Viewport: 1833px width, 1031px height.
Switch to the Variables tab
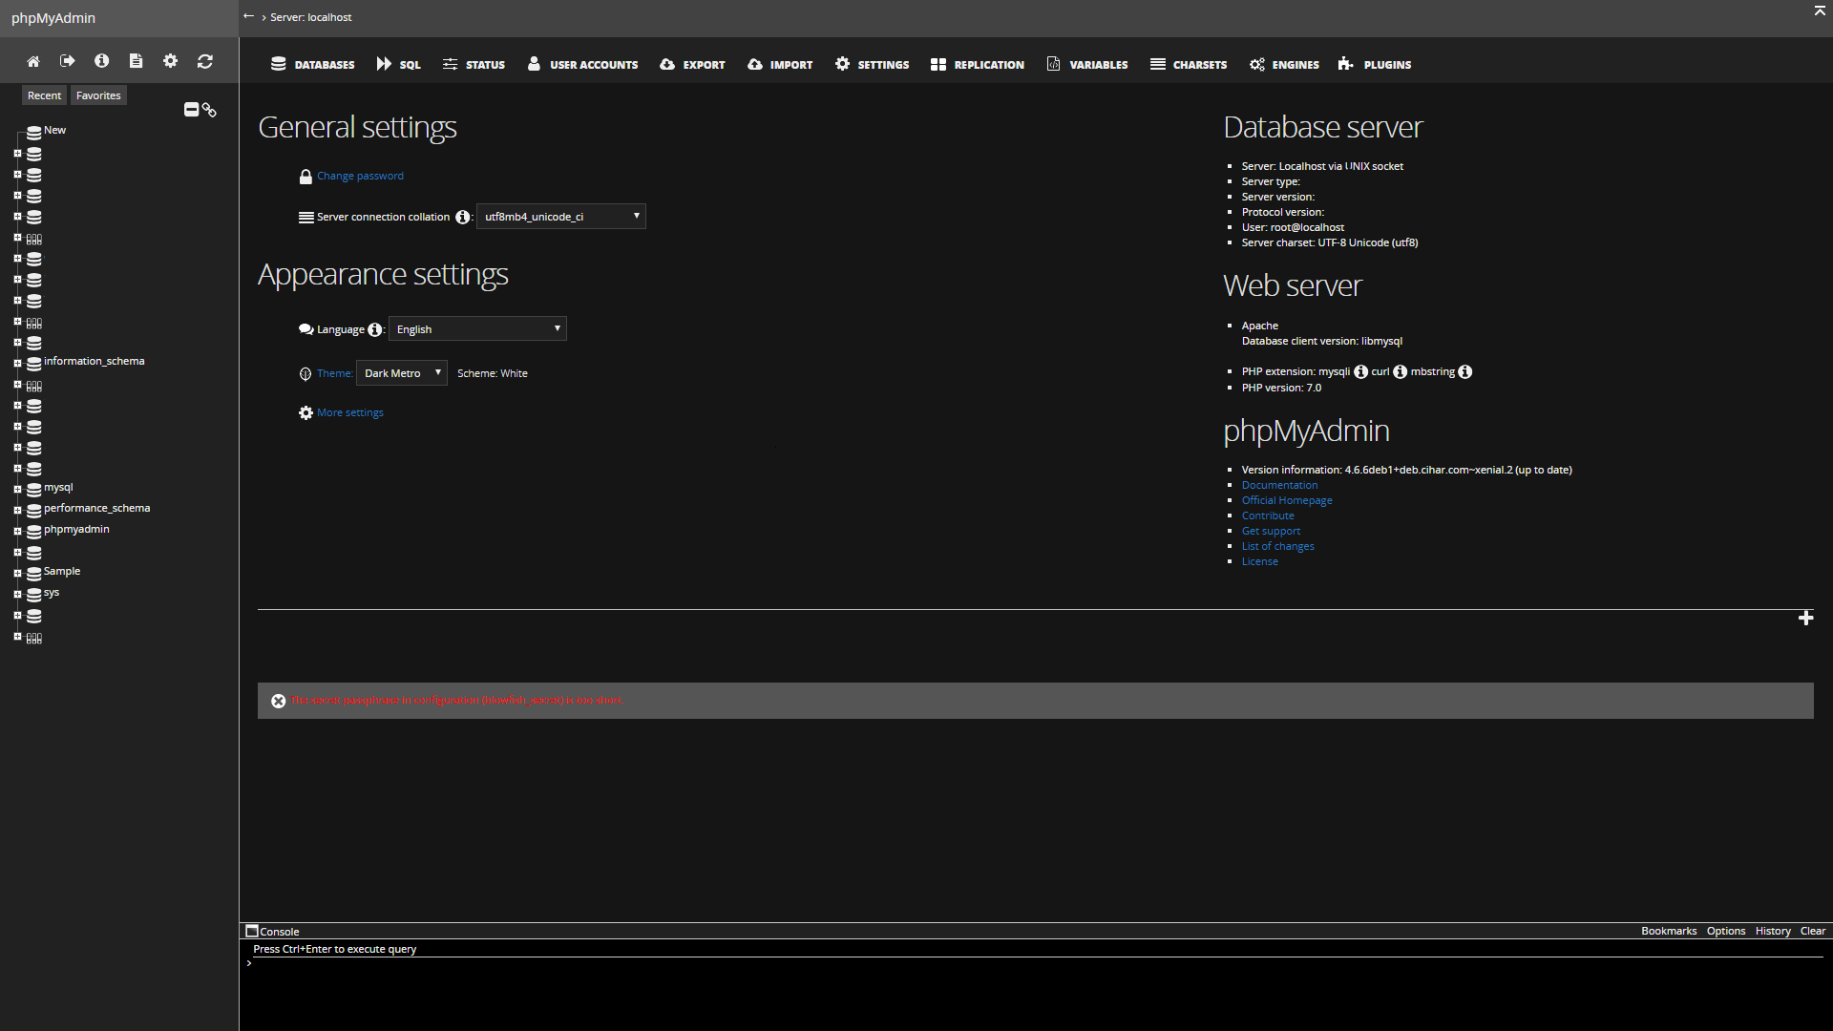click(x=1087, y=65)
